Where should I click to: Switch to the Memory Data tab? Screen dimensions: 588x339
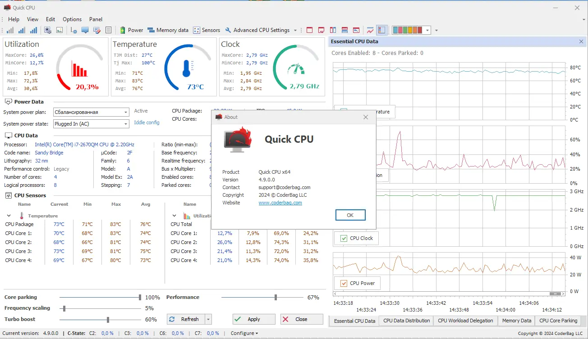(x=517, y=321)
